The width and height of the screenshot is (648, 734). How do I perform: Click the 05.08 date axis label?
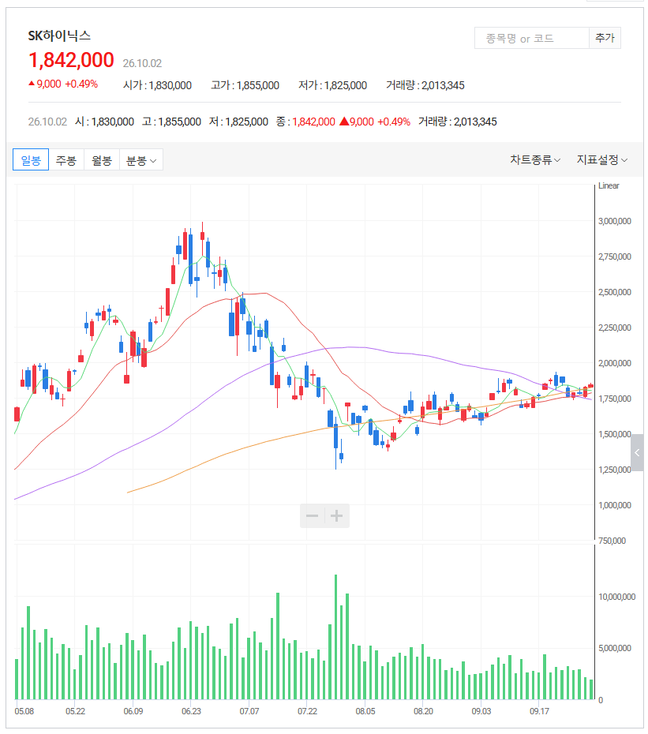tap(24, 711)
